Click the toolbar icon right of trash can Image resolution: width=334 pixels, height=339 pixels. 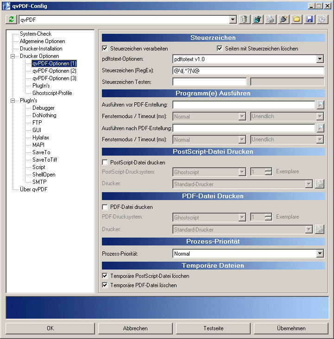point(258,19)
